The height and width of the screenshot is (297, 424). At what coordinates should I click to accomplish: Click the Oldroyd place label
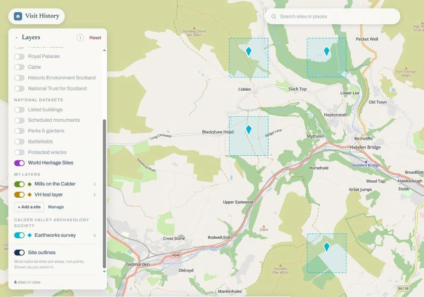click(x=186, y=271)
